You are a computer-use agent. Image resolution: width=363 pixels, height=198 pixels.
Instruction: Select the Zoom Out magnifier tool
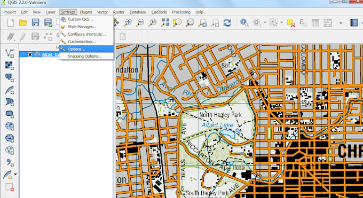(x=140, y=22)
